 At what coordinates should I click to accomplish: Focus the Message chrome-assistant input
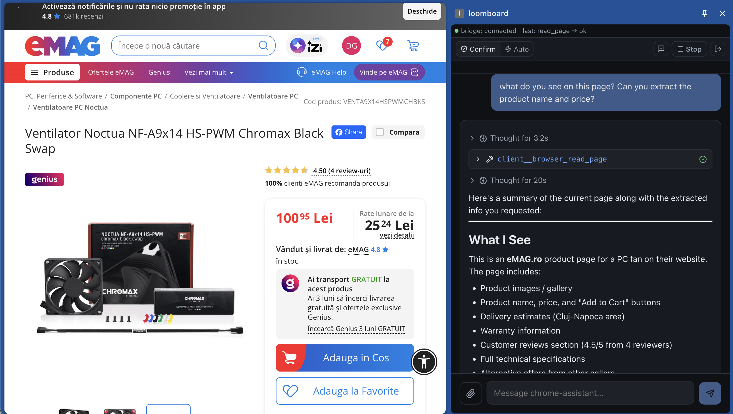590,393
